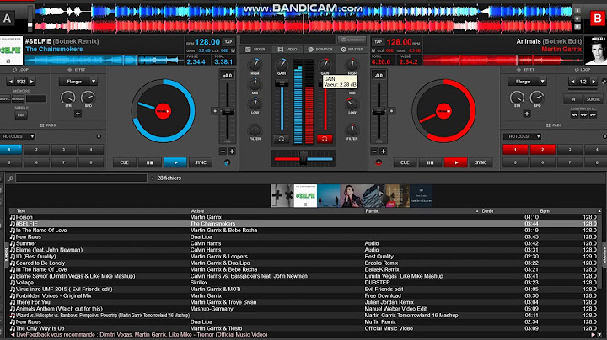
Task: Sort browser by Durée column header
Action: point(487,211)
